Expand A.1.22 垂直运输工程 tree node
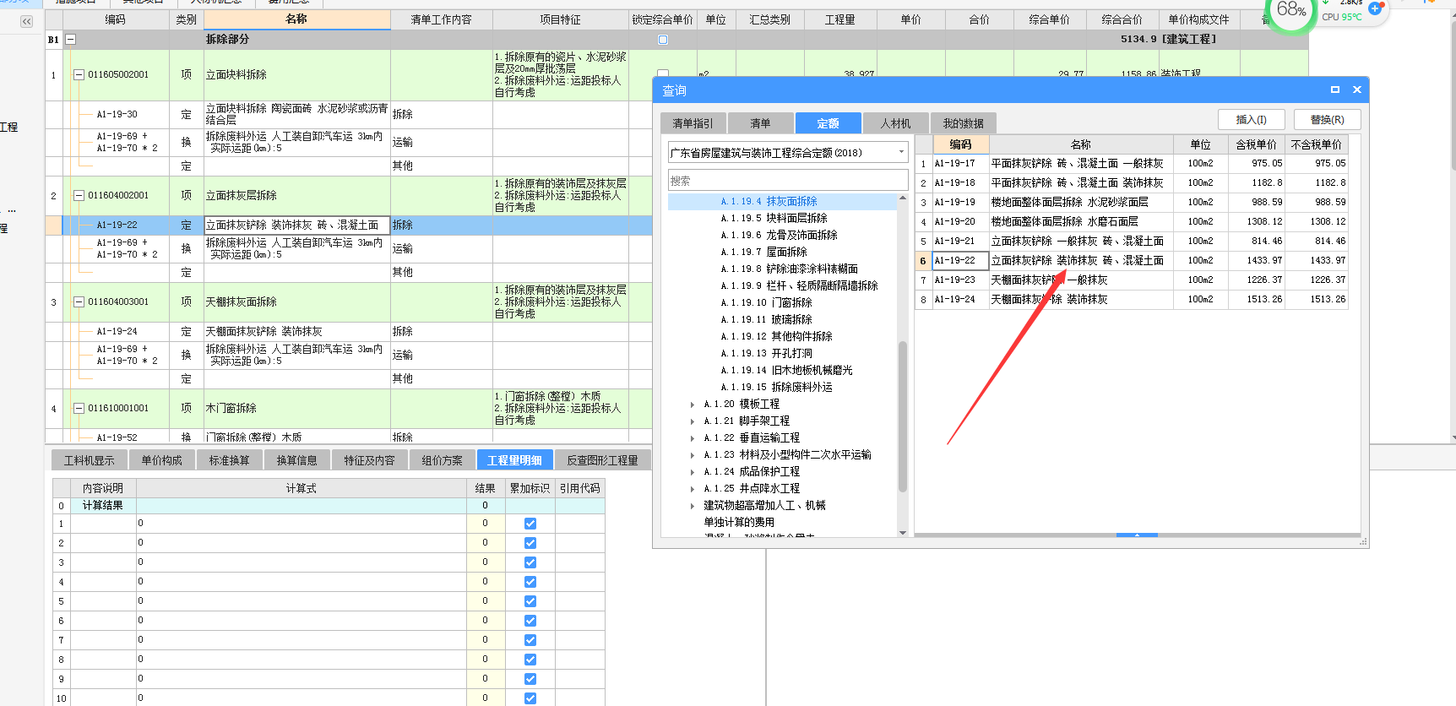 click(693, 438)
